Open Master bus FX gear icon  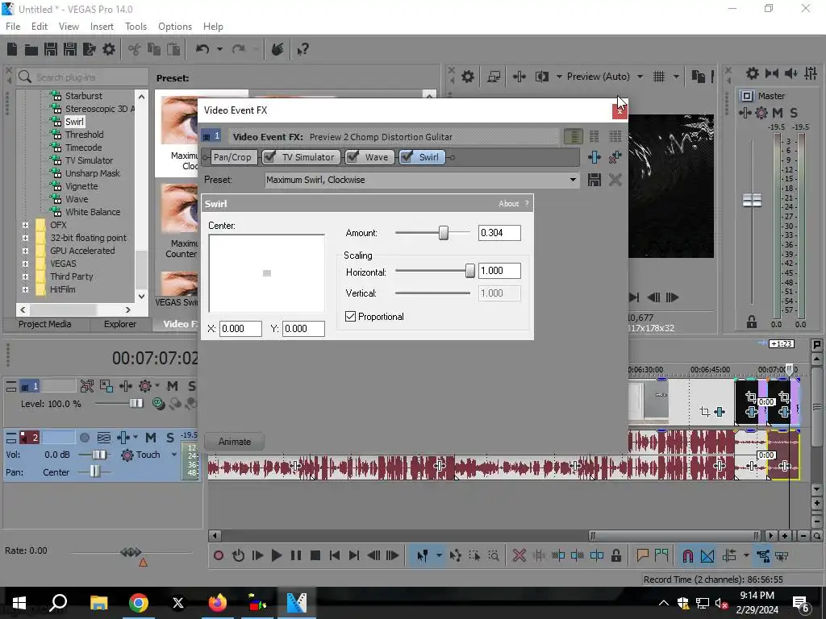tap(761, 113)
